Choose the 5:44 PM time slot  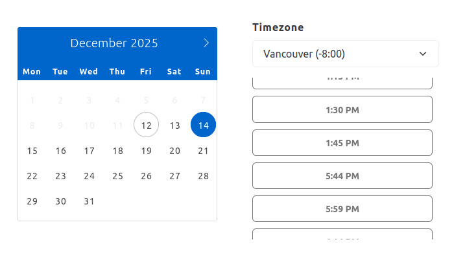pos(342,176)
